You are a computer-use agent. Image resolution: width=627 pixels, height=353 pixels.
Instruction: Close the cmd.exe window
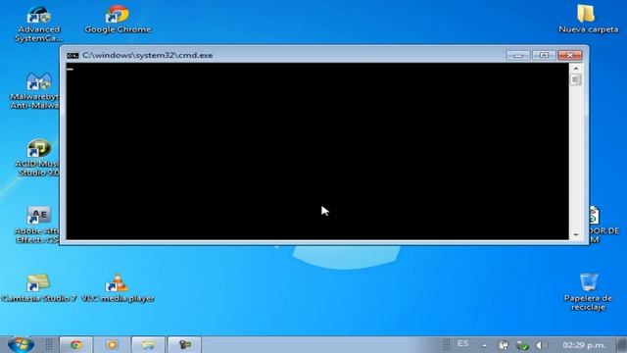tap(570, 55)
